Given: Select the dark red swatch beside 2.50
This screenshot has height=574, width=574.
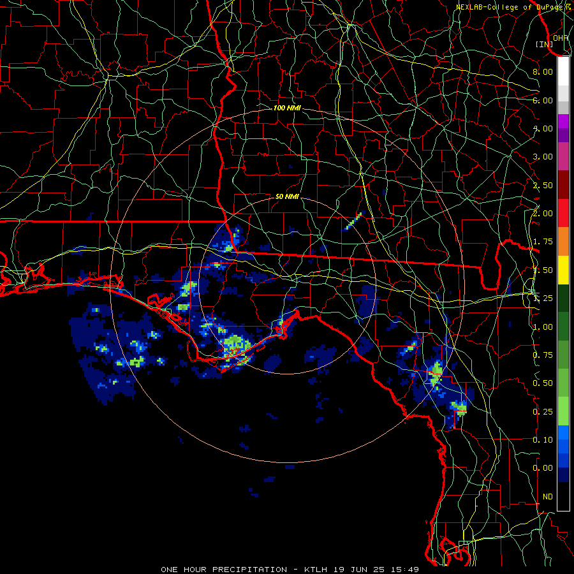Looking at the screenshot, I should pos(563,185).
